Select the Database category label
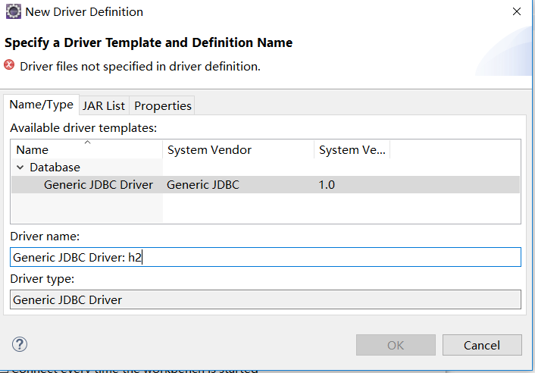This screenshot has width=535, height=373. click(x=55, y=168)
